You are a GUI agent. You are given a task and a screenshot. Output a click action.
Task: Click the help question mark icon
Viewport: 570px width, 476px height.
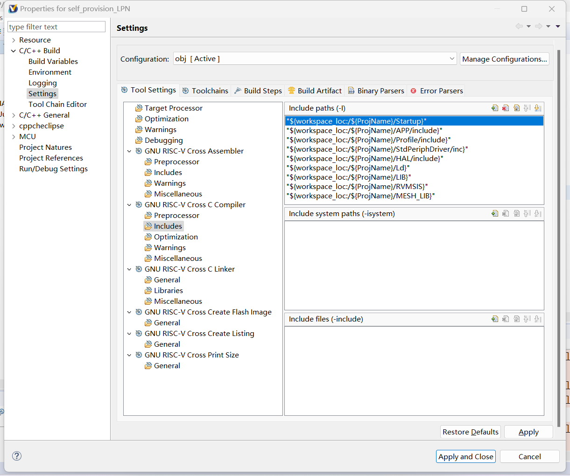17,456
